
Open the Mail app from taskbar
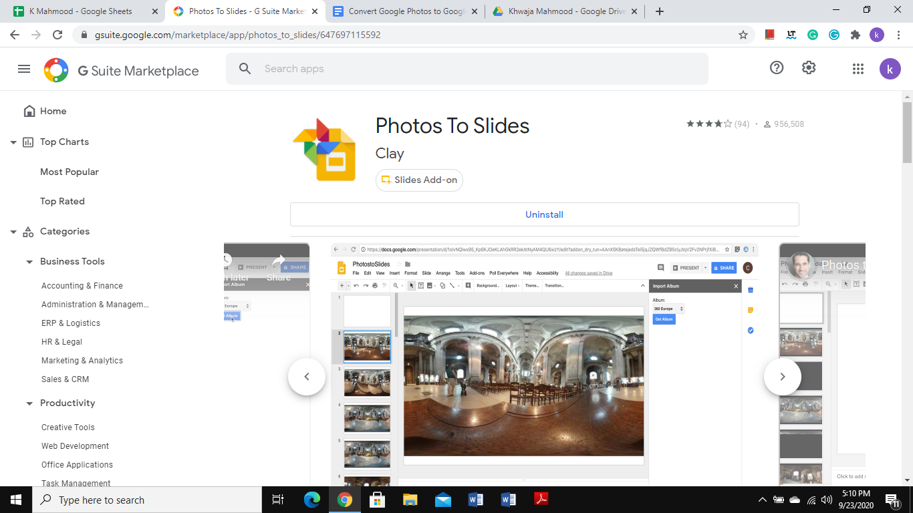442,500
